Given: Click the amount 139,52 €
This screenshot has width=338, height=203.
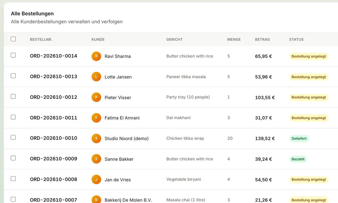Looking at the screenshot, I should (265, 139).
